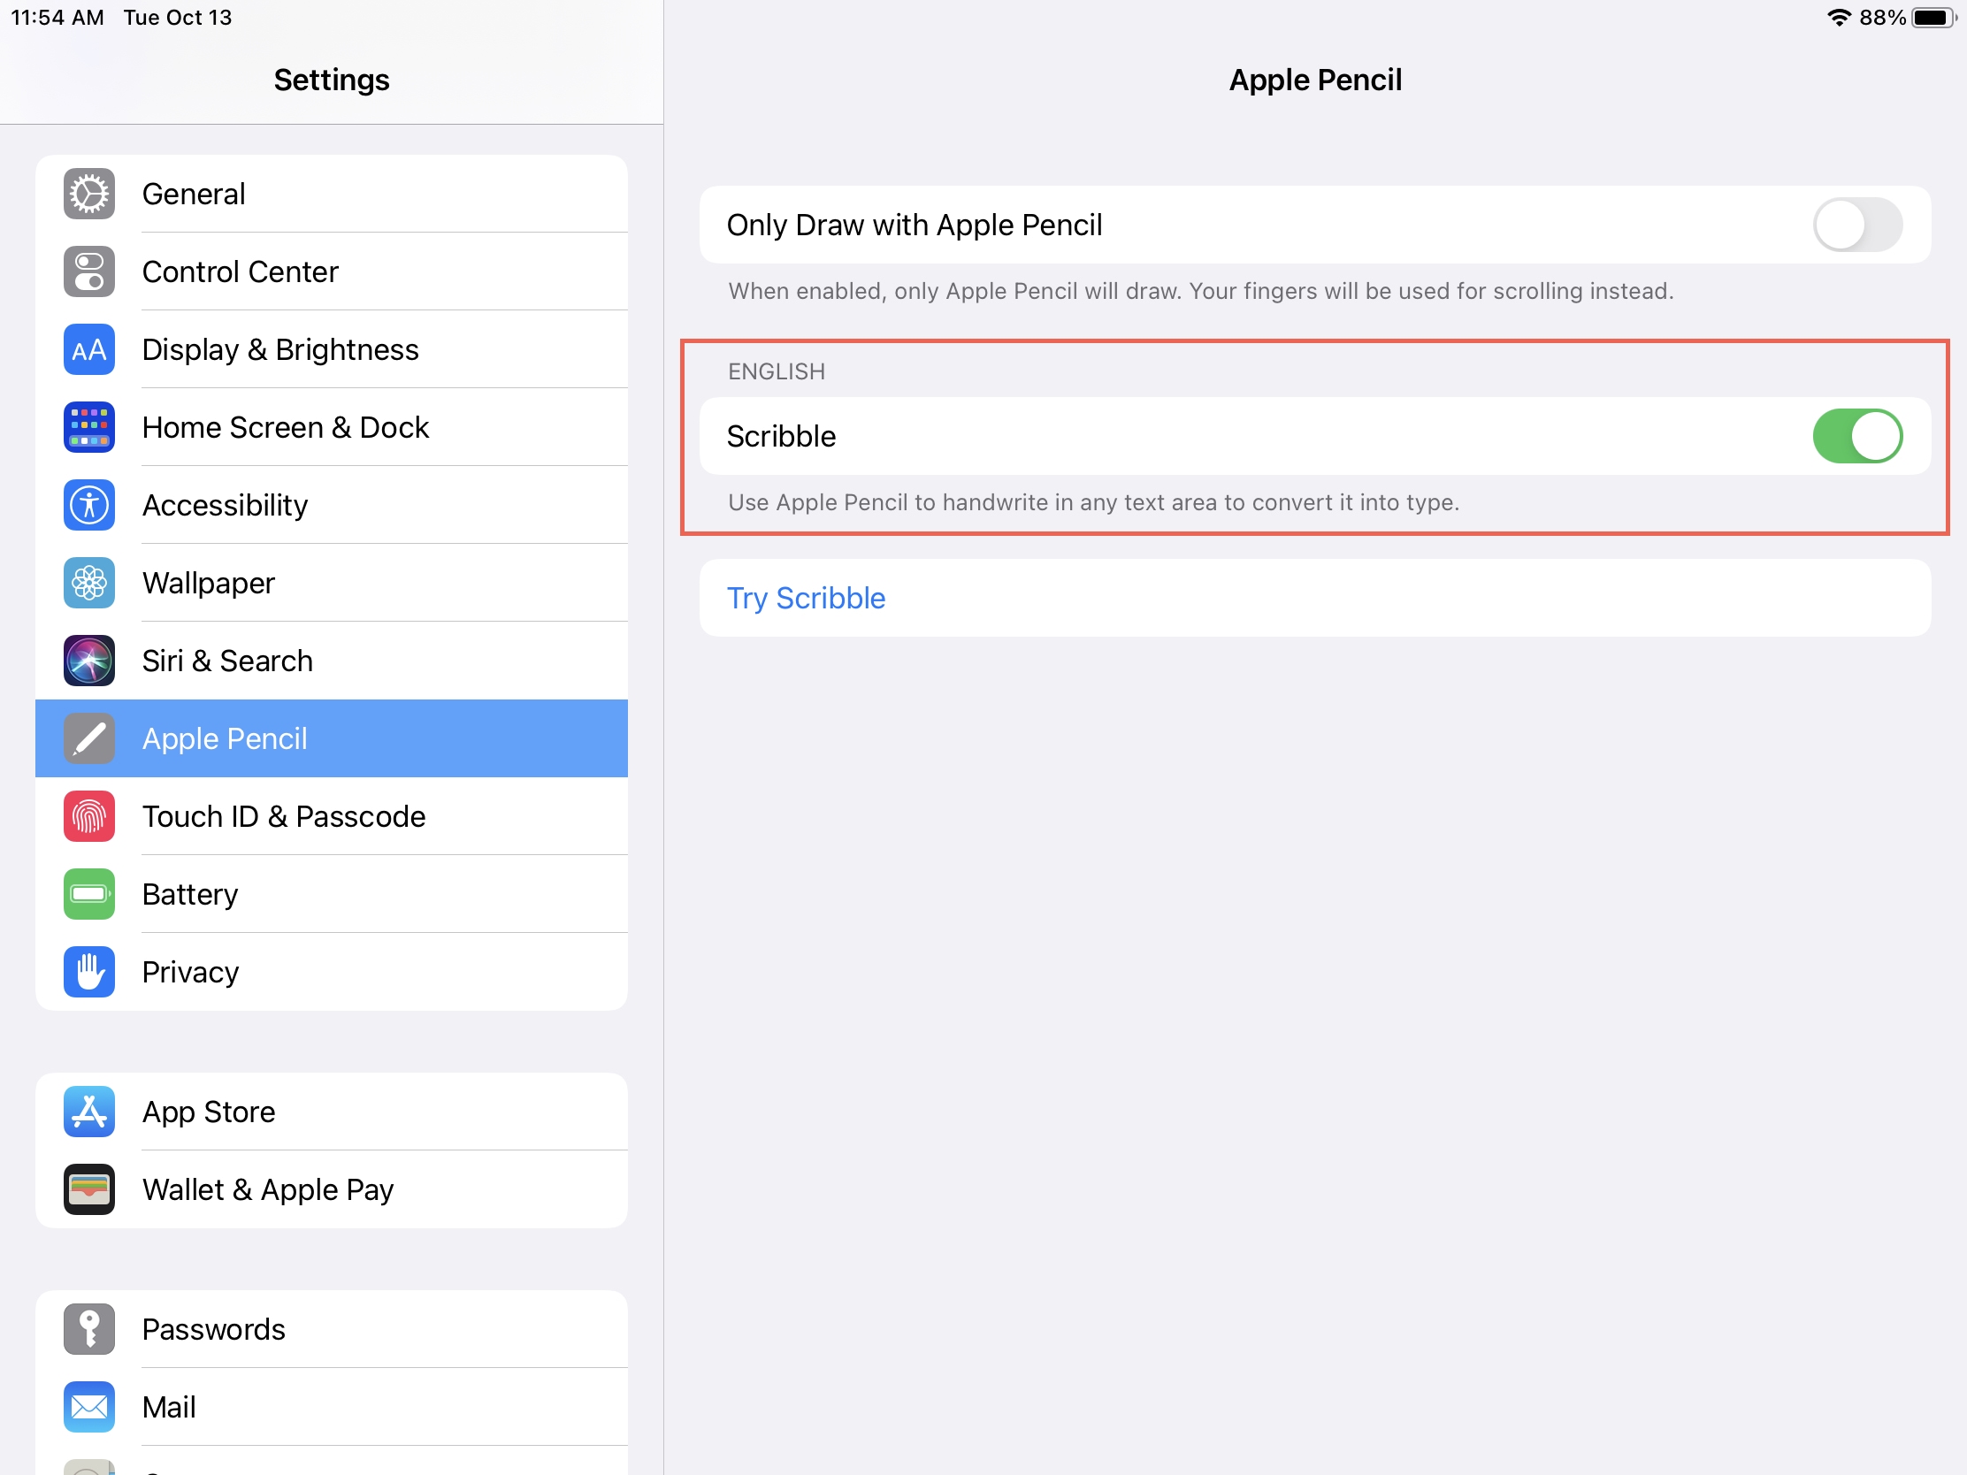
Task: Turn off the Scribble switch
Action: pos(1857,437)
